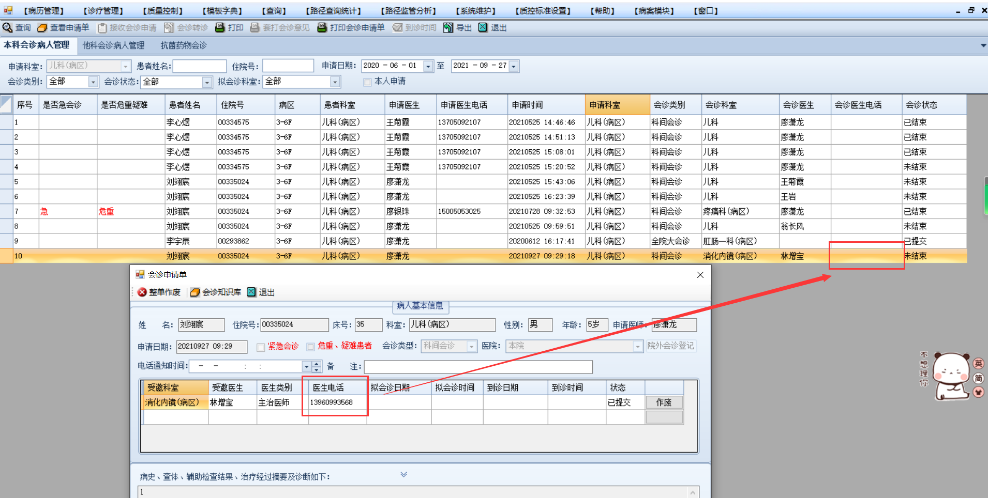Image resolution: width=988 pixels, height=498 pixels.
Task: Click the 退出 icon in main toolbar
Action: click(483, 27)
